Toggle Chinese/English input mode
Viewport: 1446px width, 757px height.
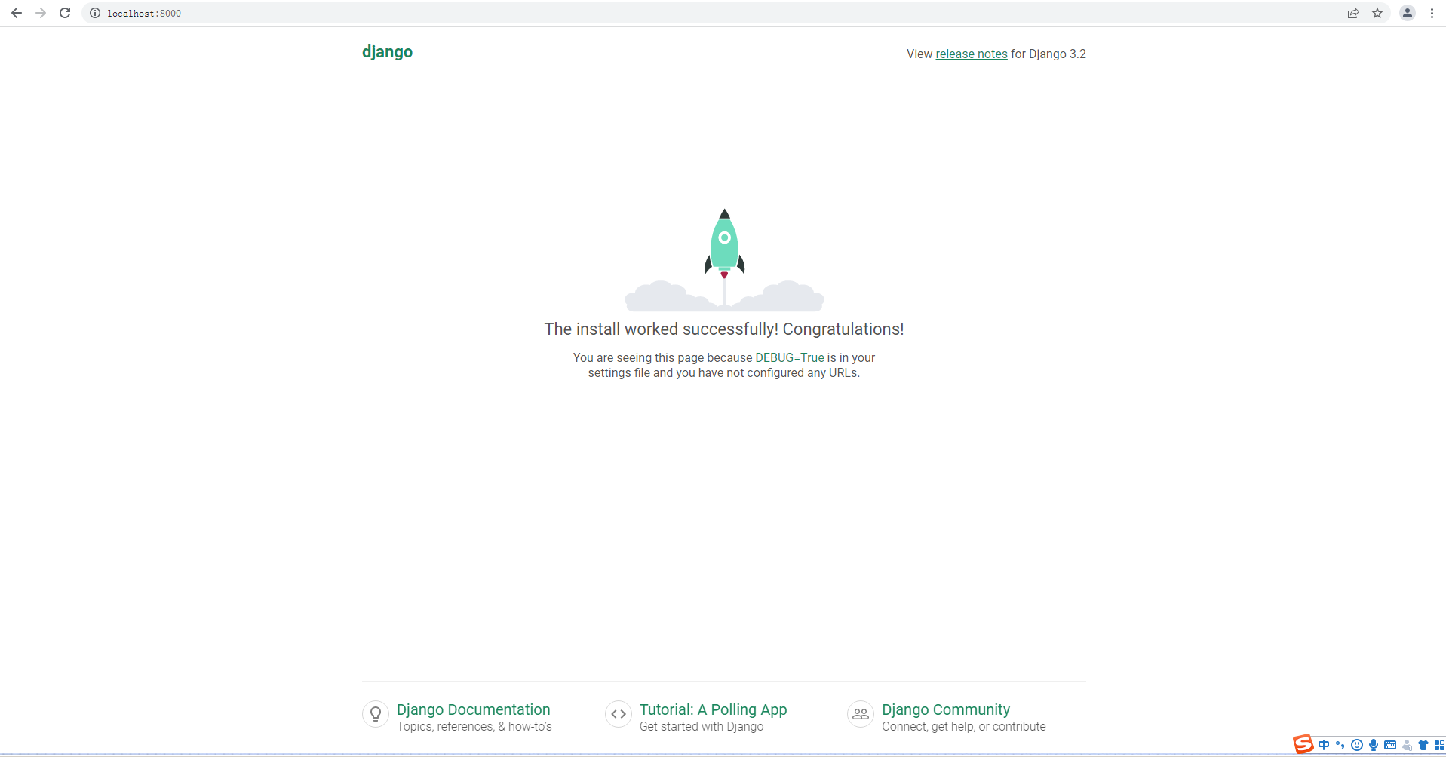click(x=1324, y=745)
